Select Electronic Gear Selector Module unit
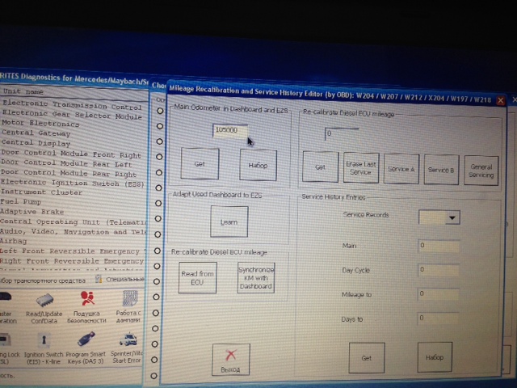 tap(73, 115)
